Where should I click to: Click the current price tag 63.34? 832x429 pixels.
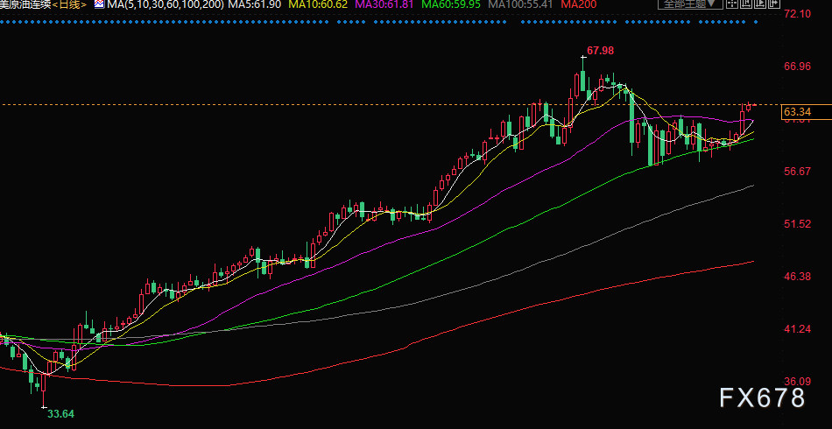point(797,112)
